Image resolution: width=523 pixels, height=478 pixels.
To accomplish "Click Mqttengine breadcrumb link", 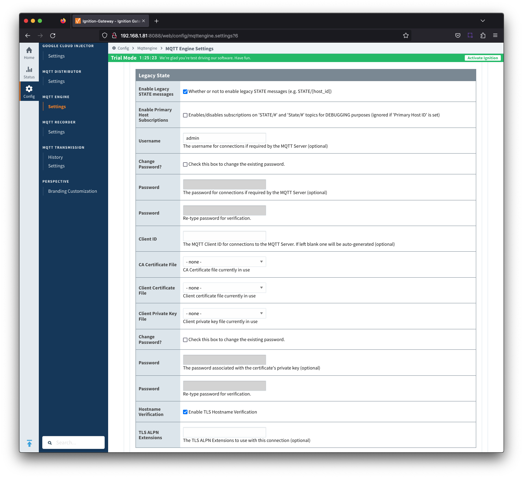I will (147, 48).
